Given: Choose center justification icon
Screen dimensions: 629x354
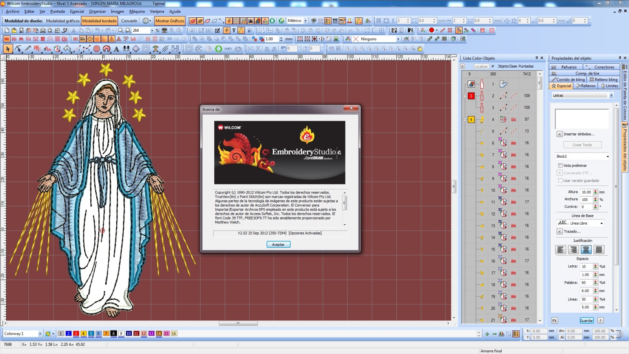Looking at the screenshot, I should coord(586,250).
